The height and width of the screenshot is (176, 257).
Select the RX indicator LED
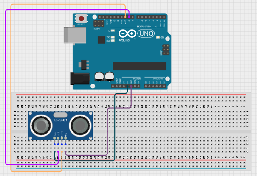(x=113, y=41)
